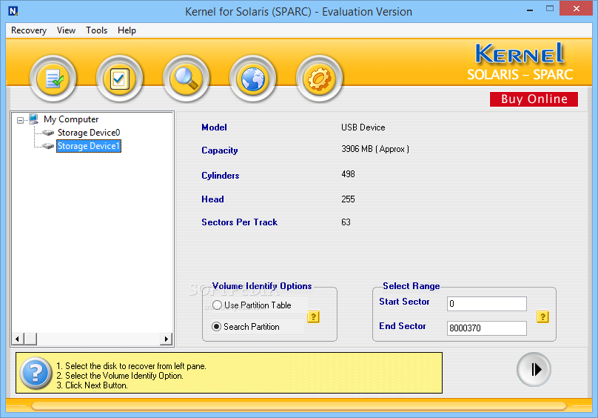Open the Help menu

click(127, 30)
